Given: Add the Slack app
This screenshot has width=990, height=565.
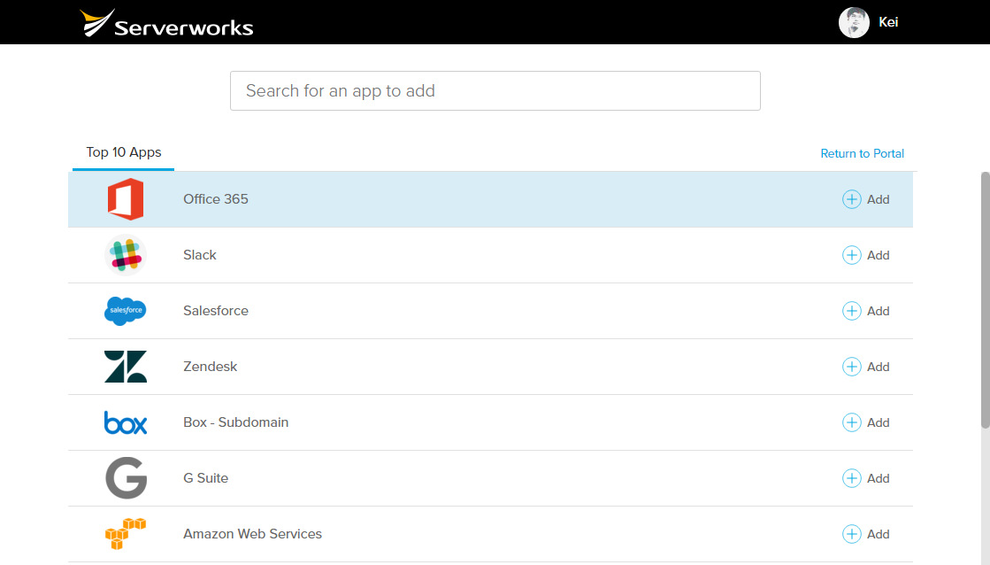Looking at the screenshot, I should pos(865,255).
